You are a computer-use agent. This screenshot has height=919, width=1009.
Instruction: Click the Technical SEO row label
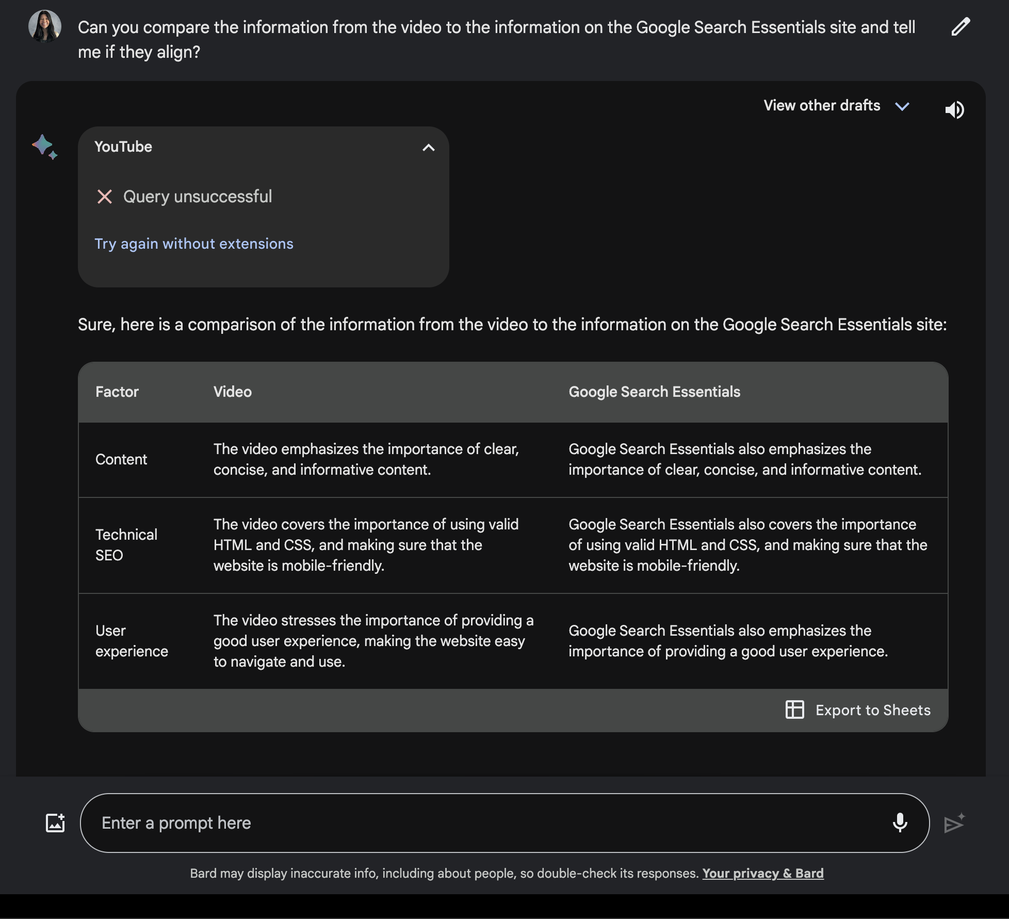126,545
